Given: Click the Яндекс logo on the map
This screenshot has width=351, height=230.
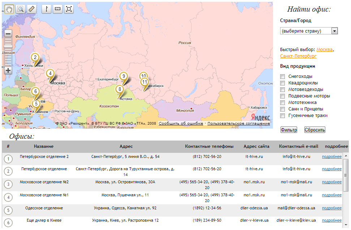Looking at the screenshot, I should [261, 117].
